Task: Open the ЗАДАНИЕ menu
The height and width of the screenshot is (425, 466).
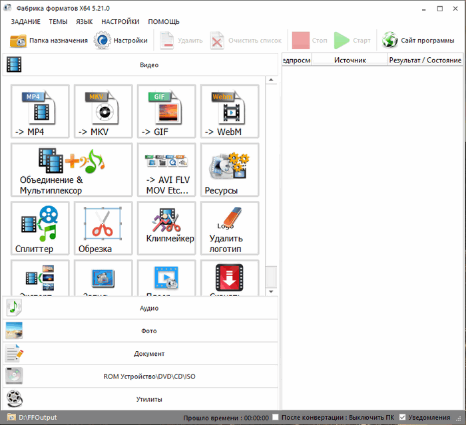Action: (25, 22)
